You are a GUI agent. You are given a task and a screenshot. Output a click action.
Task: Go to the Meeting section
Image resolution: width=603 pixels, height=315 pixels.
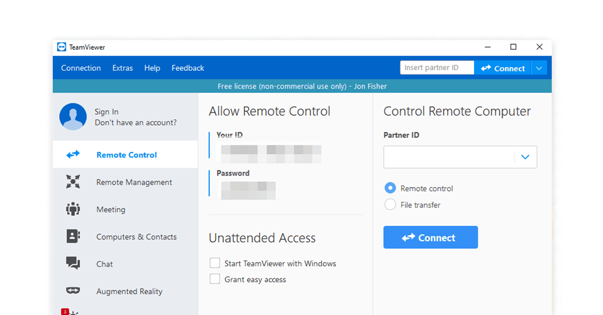tap(126, 209)
